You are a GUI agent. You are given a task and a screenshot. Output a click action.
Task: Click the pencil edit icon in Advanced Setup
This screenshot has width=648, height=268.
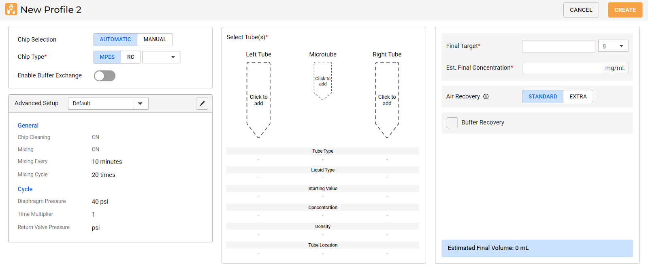tap(202, 104)
